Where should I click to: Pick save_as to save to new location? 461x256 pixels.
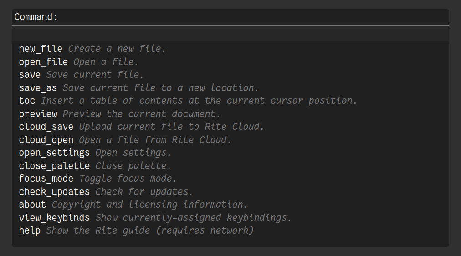coord(38,88)
